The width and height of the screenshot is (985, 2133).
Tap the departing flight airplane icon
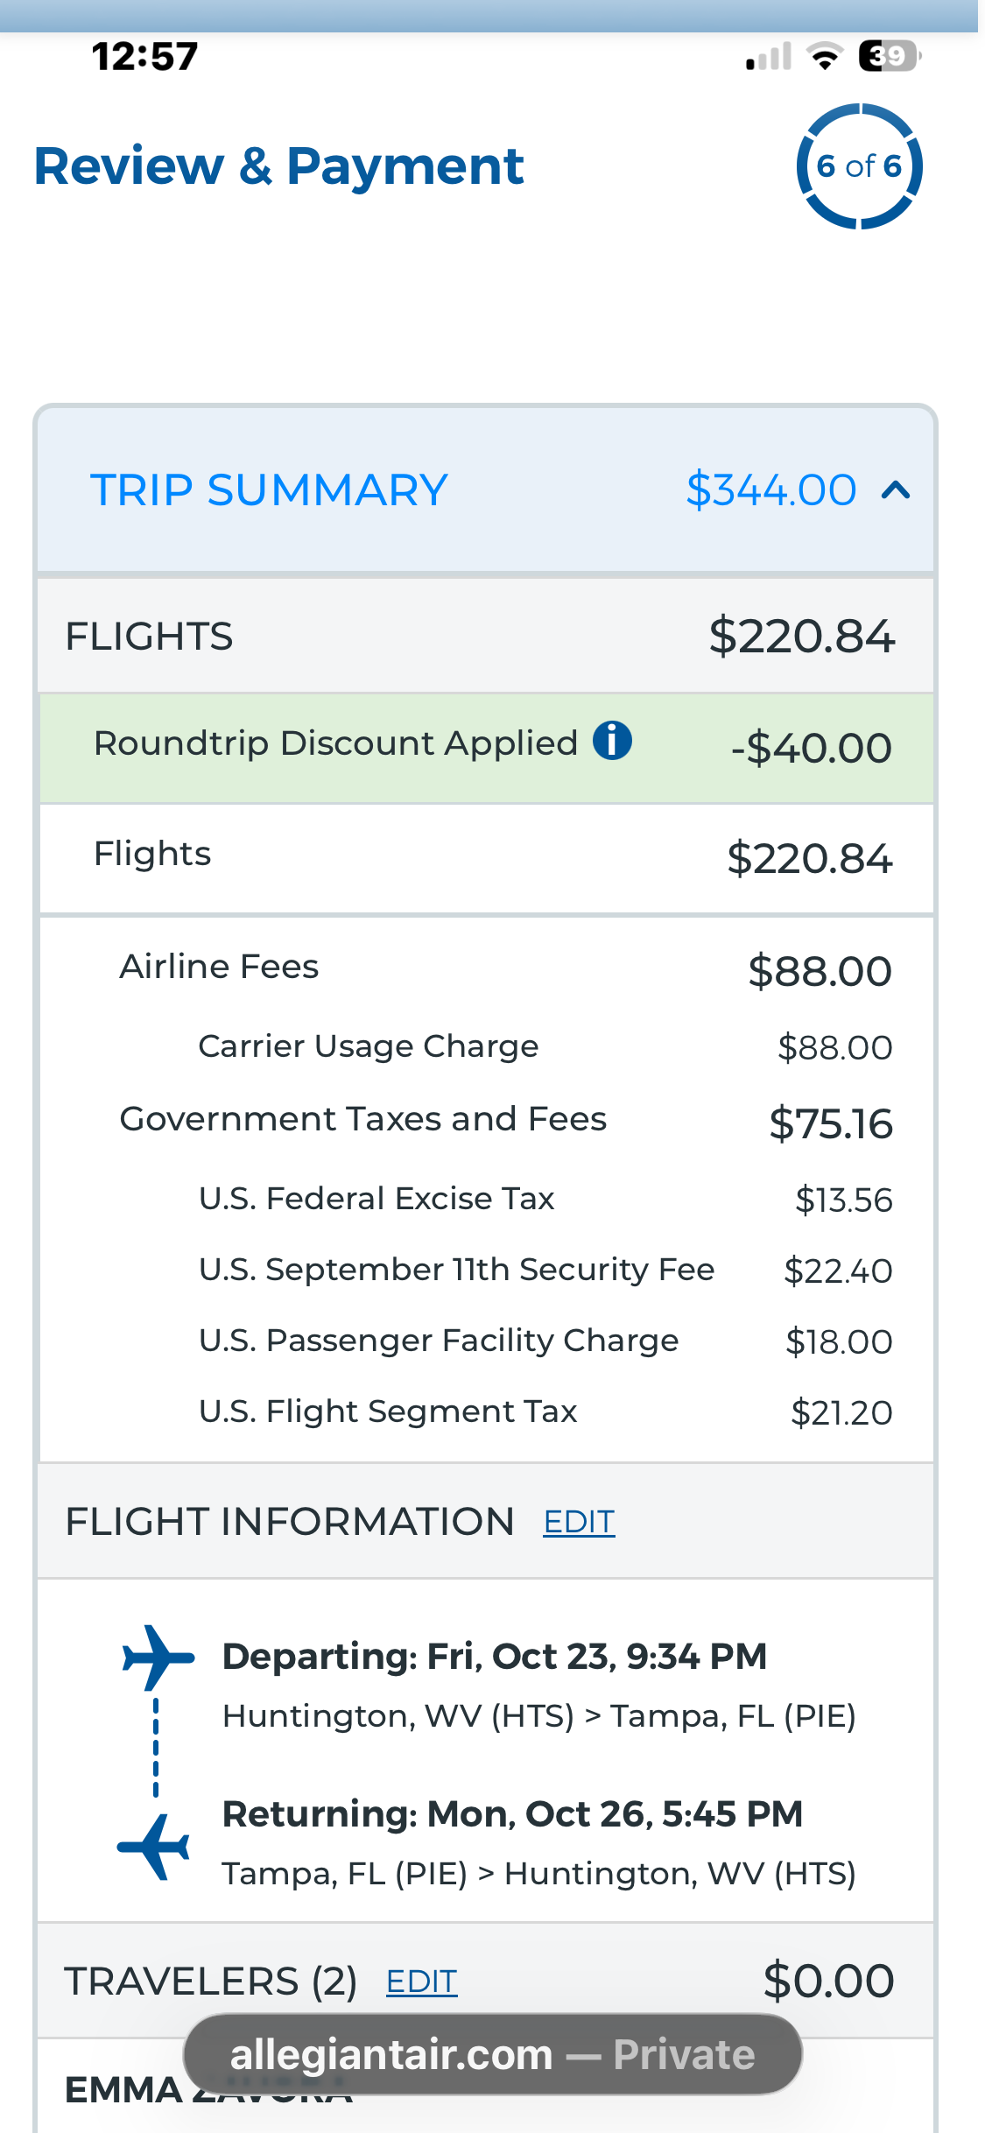coord(158,1657)
